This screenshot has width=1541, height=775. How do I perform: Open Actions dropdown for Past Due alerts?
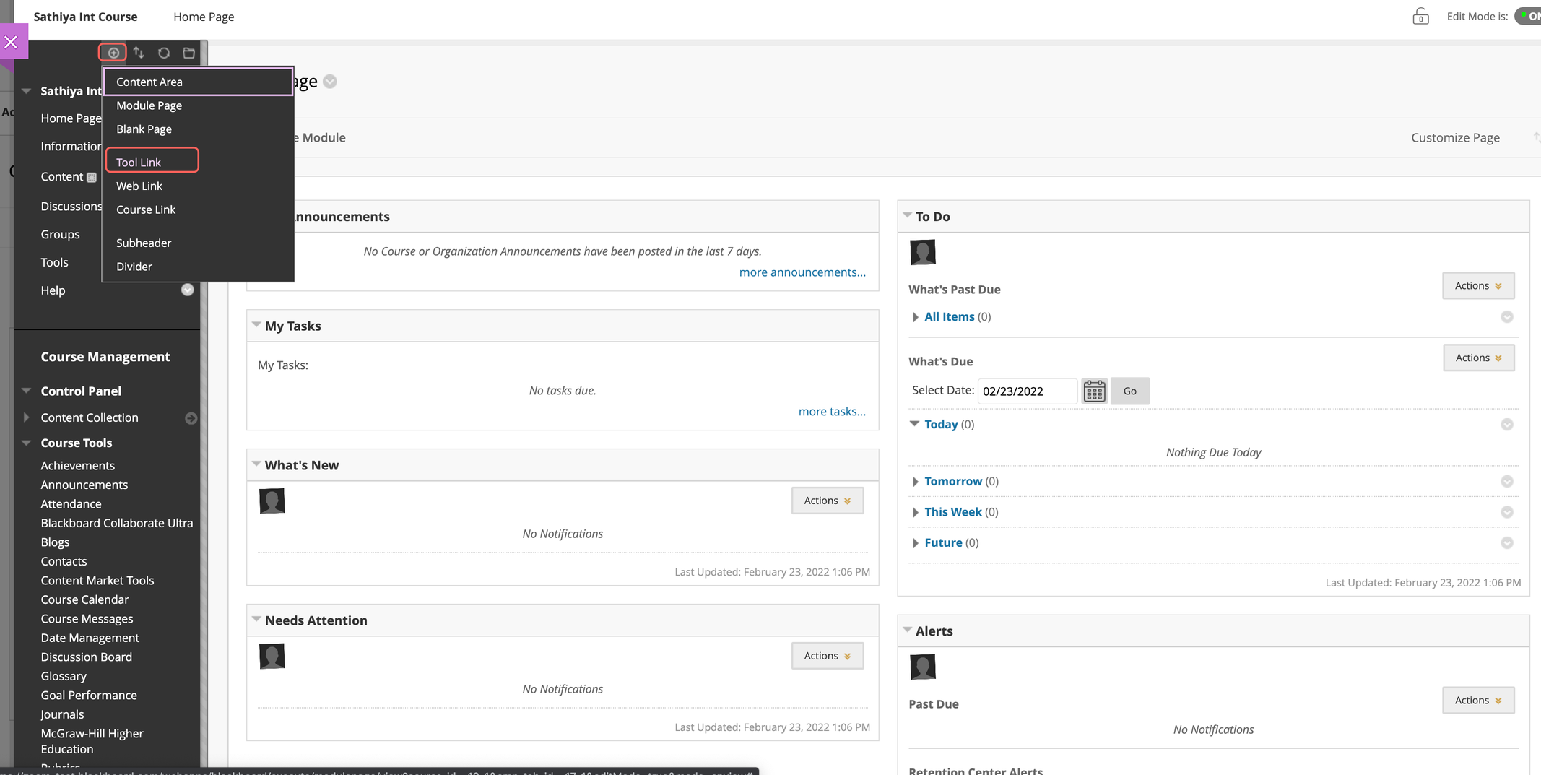point(1478,701)
